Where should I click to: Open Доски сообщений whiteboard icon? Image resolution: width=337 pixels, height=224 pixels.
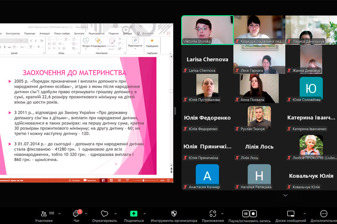291,214
